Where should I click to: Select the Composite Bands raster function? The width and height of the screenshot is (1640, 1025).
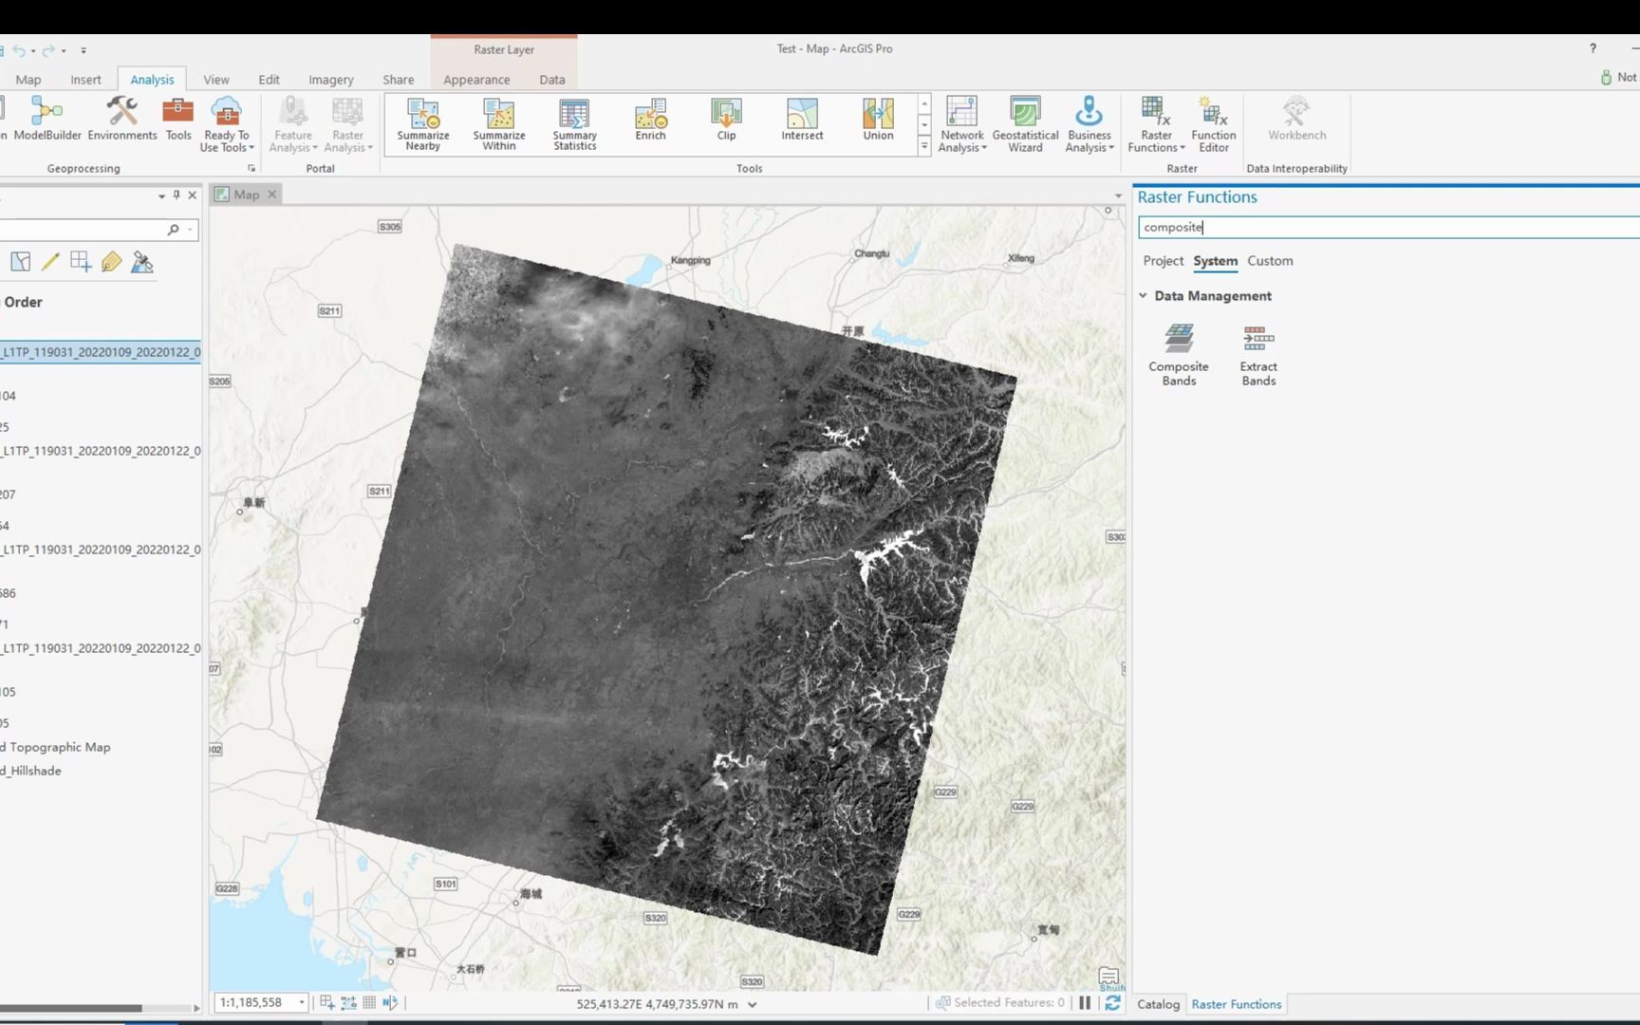(x=1179, y=351)
